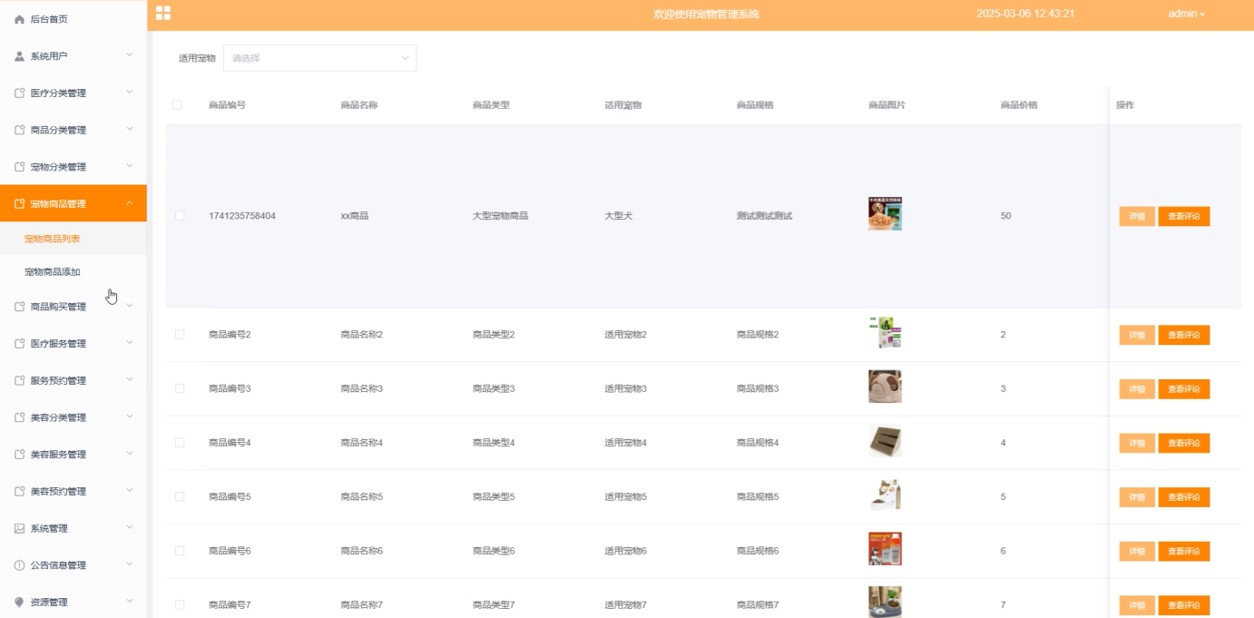
Task: Click the icon beside 医疗服务管理
Action: (x=19, y=344)
